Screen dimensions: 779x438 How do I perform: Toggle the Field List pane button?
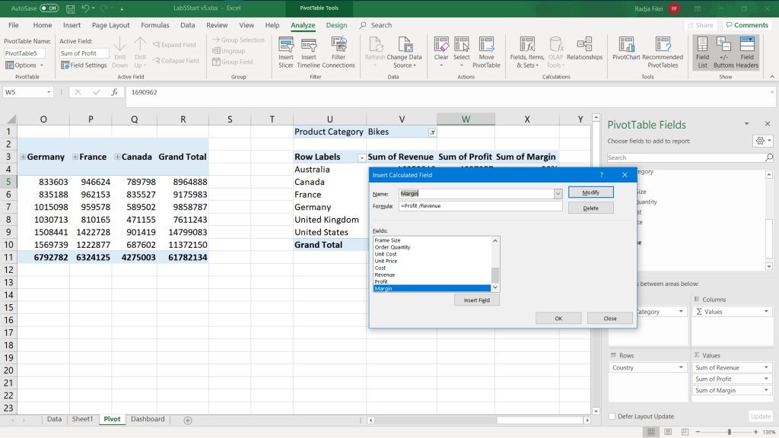[x=702, y=50]
